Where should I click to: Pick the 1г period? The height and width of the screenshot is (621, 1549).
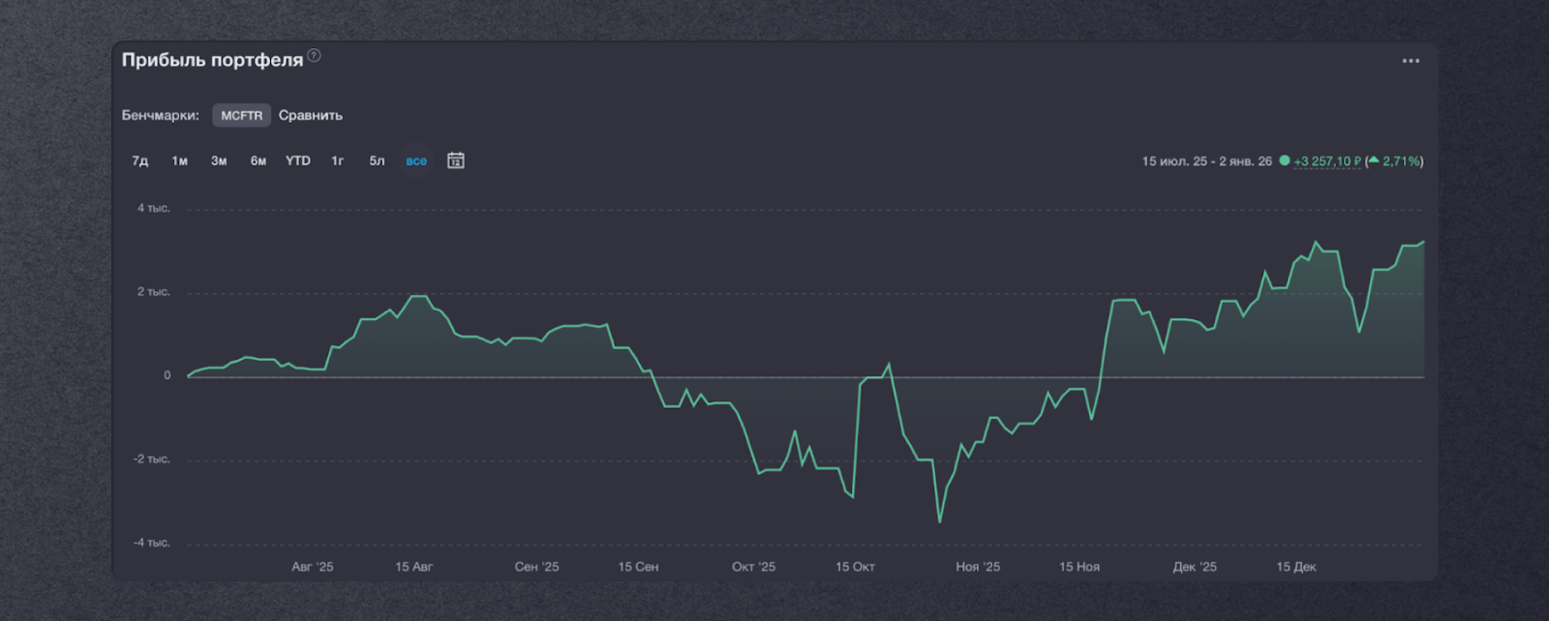[338, 161]
